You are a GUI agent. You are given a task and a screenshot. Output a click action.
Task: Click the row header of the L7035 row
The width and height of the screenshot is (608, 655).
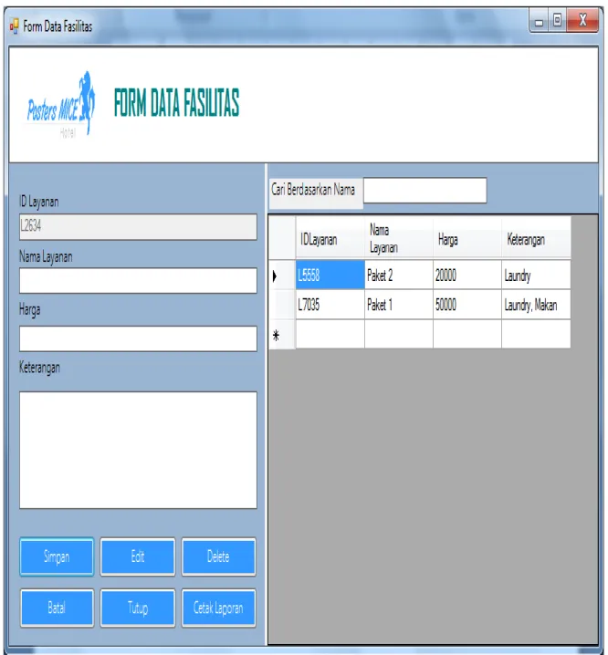pyautogui.click(x=282, y=305)
